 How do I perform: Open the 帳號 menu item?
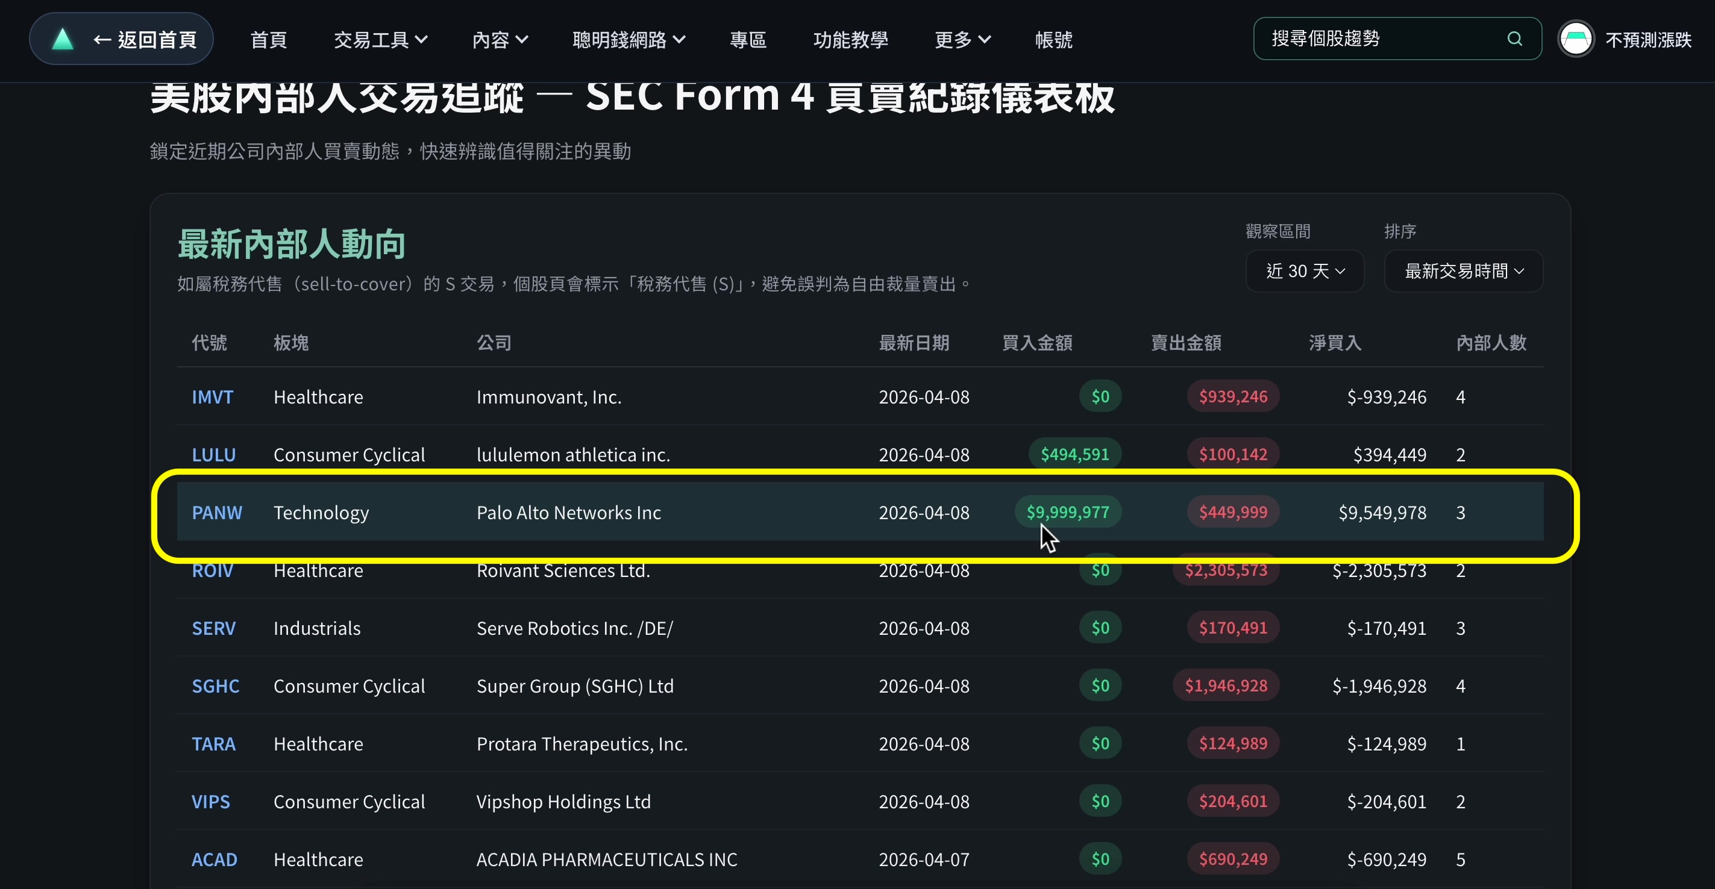click(1053, 40)
